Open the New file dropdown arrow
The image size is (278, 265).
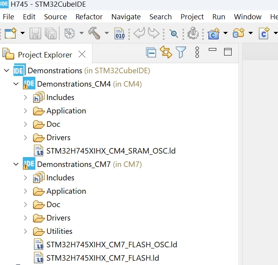point(22,33)
